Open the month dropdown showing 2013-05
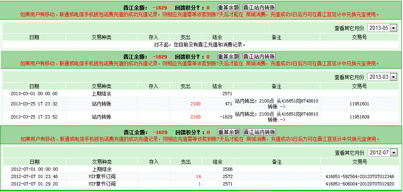The height and width of the screenshot is (192, 403). pos(383,28)
